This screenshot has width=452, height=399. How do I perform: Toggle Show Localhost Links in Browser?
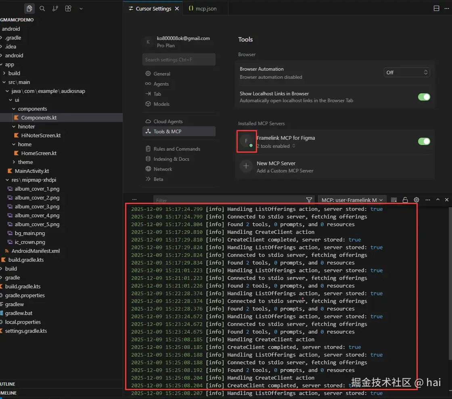[x=424, y=97]
